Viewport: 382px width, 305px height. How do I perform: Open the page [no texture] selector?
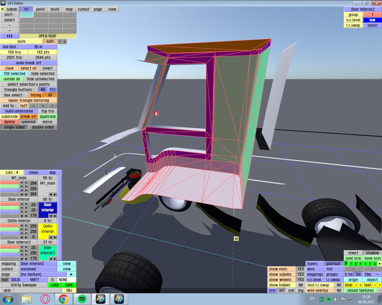(43, 274)
